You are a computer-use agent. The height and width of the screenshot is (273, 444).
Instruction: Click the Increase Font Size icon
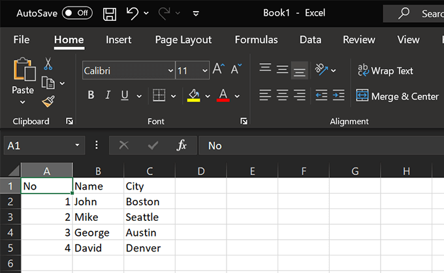[x=219, y=70]
